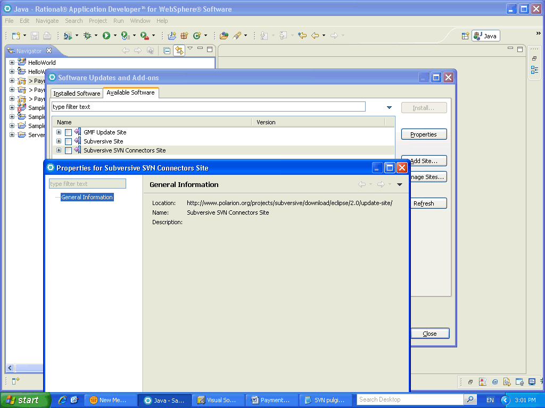Click the Search flashlight icon
The width and height of the screenshot is (545, 408).
(x=237, y=36)
